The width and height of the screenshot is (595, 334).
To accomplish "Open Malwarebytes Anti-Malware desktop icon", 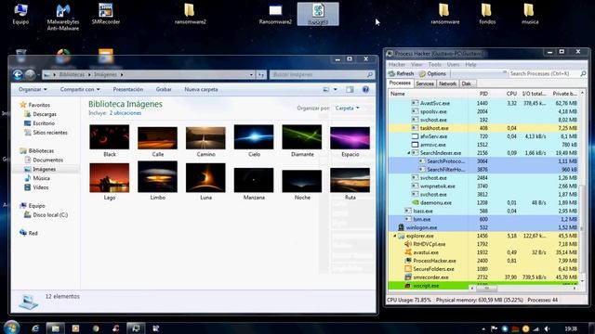I will (63, 17).
